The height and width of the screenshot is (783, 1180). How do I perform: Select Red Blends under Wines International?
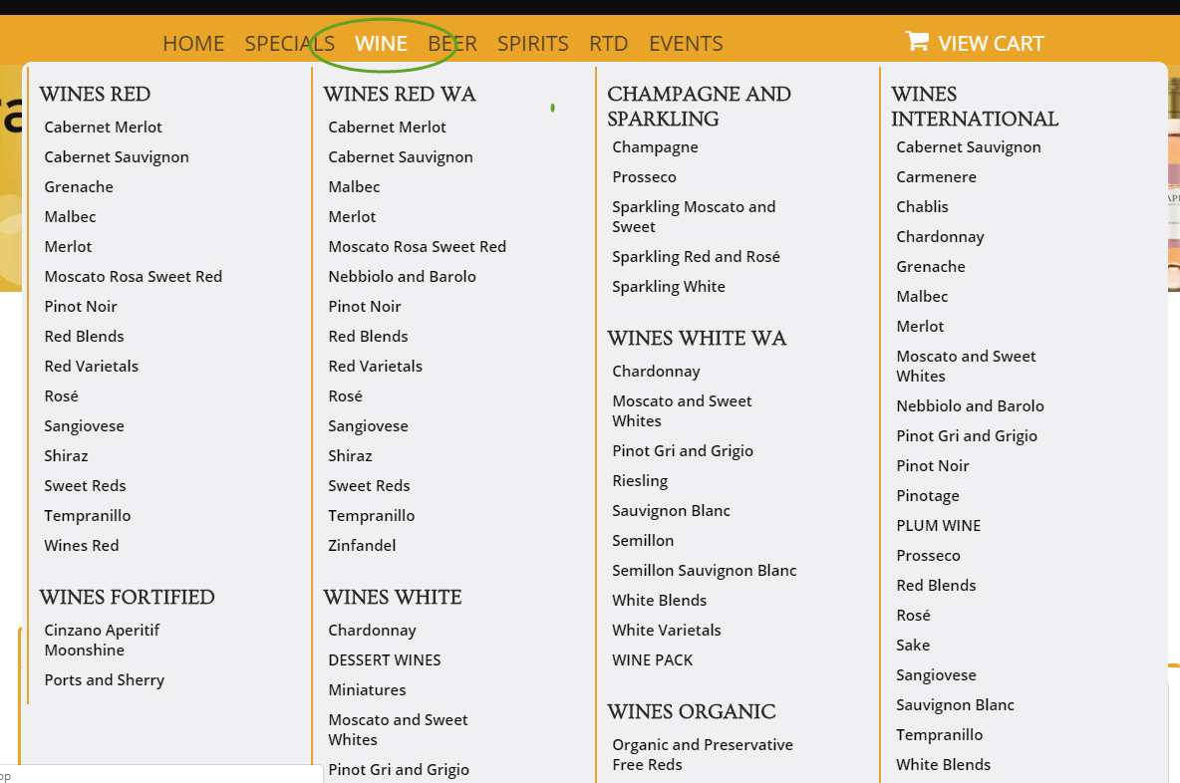pyautogui.click(x=936, y=586)
